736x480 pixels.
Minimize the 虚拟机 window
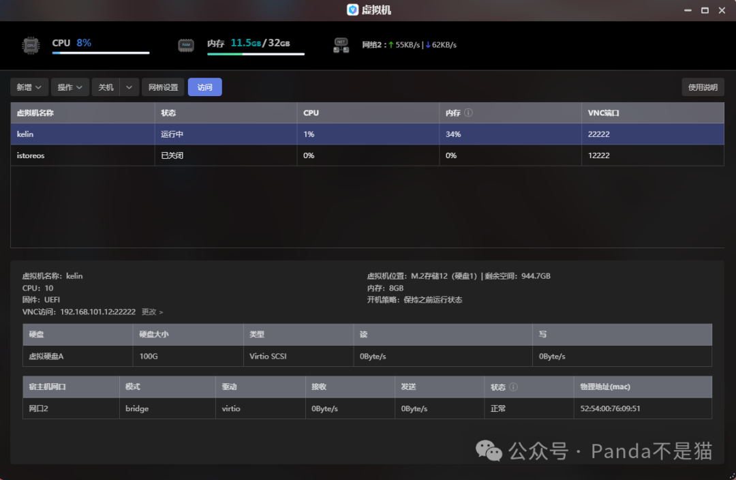[x=688, y=10]
